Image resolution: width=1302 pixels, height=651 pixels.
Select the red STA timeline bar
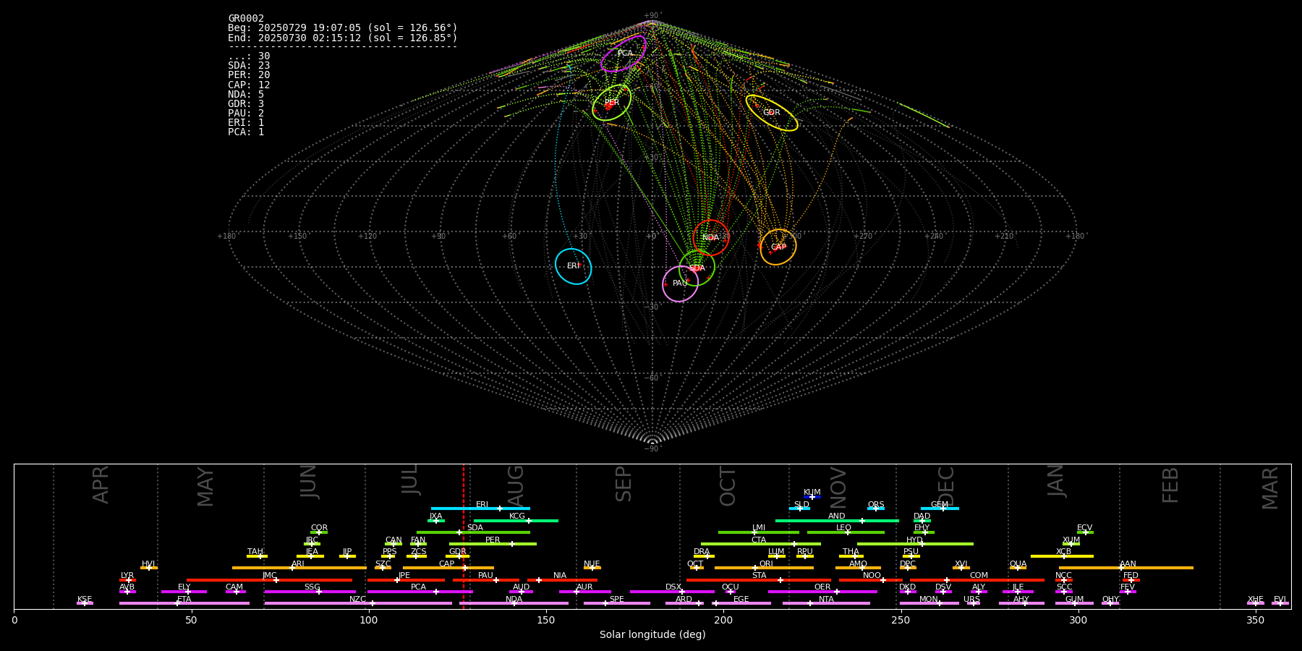[x=759, y=580]
